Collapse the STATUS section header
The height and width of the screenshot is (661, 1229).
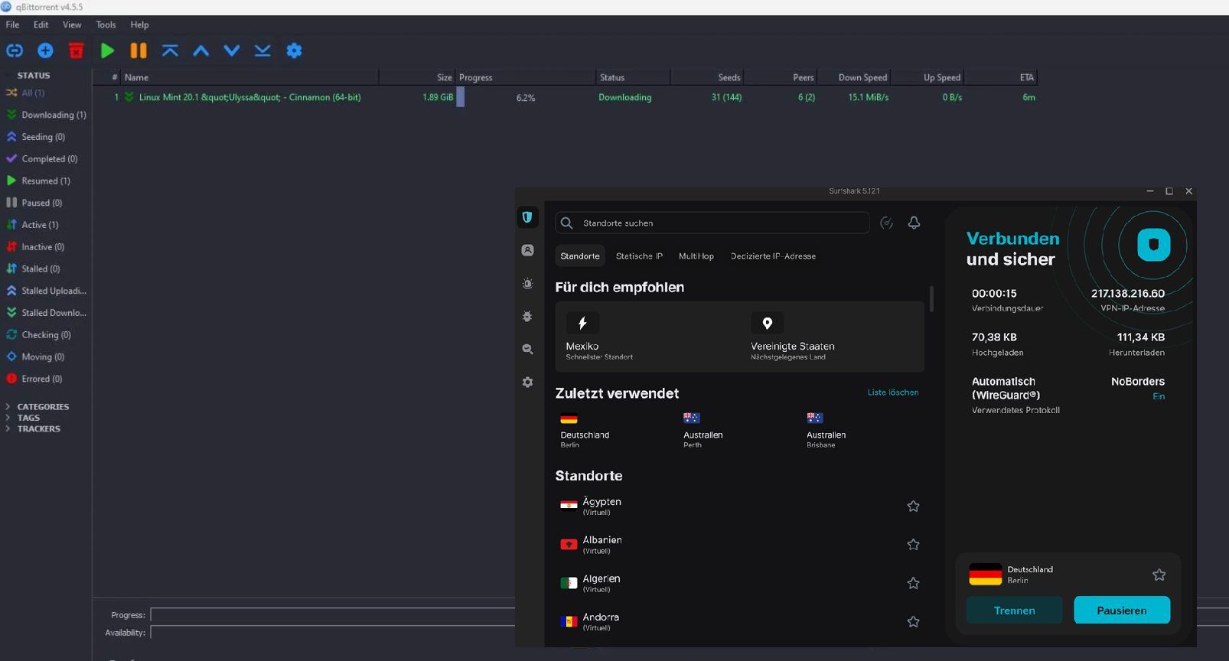click(33, 75)
